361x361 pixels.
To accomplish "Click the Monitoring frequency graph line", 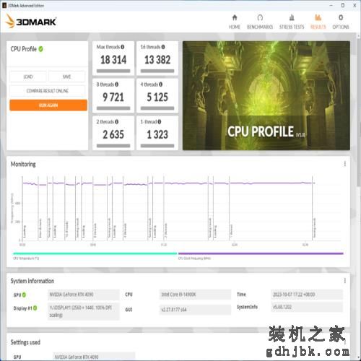I will click(x=168, y=183).
